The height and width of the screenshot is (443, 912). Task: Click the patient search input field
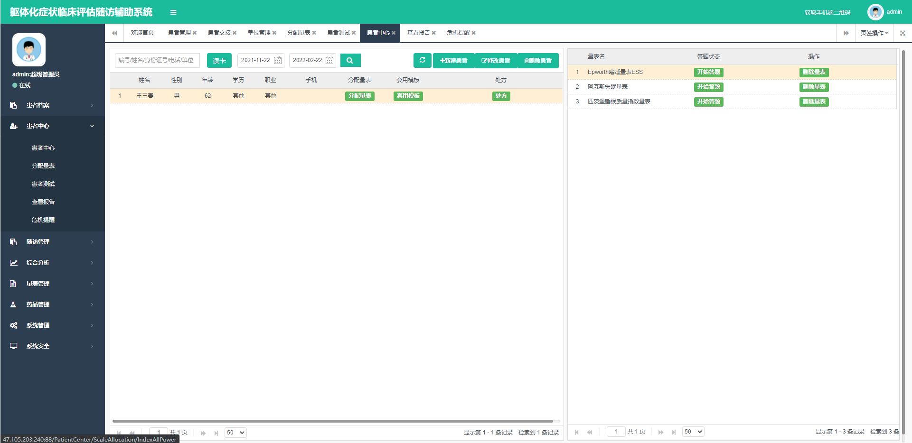click(x=157, y=60)
